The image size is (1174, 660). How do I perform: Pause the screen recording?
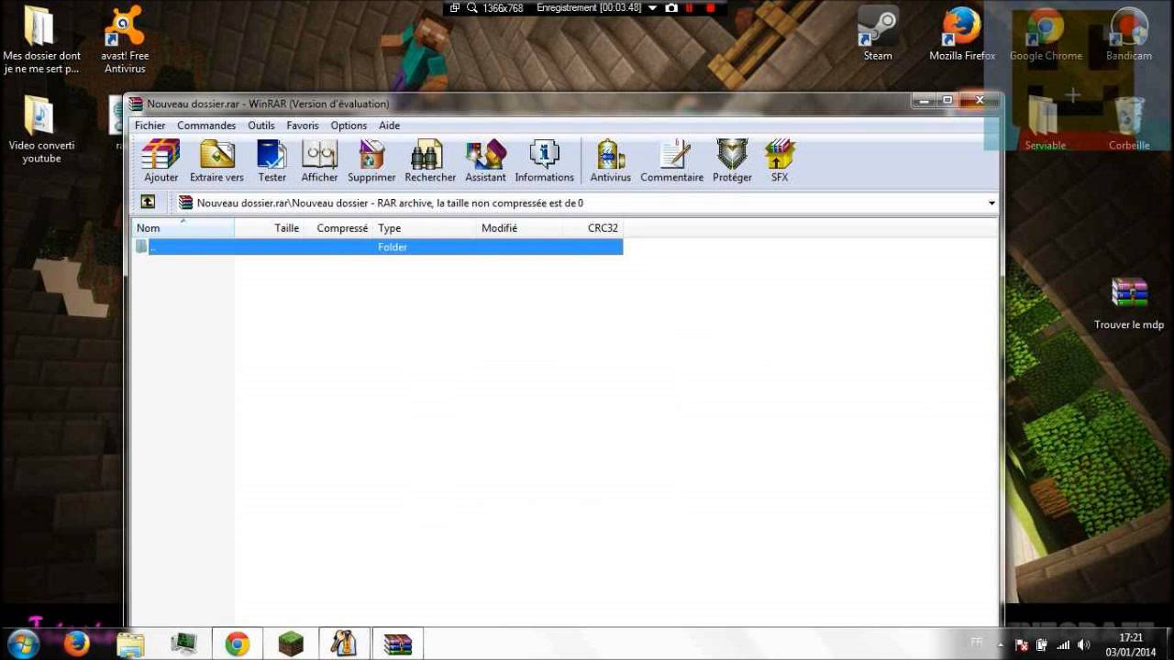[690, 7]
